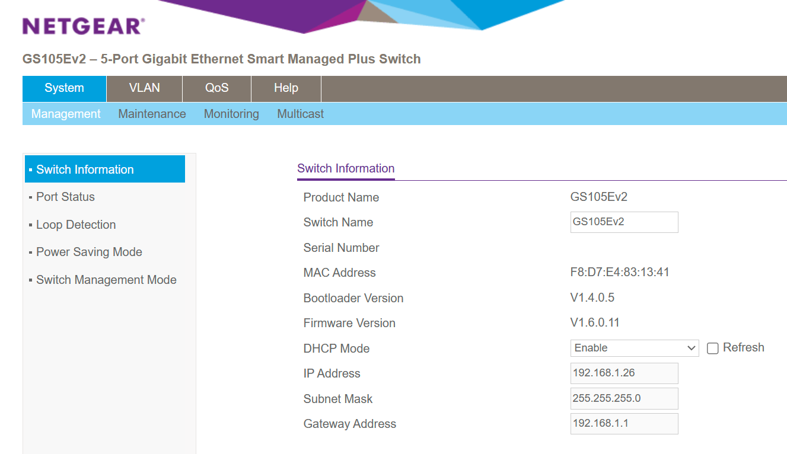Select Switch Information in the sidebar
Viewport: 787px width, 454px height.
click(105, 170)
